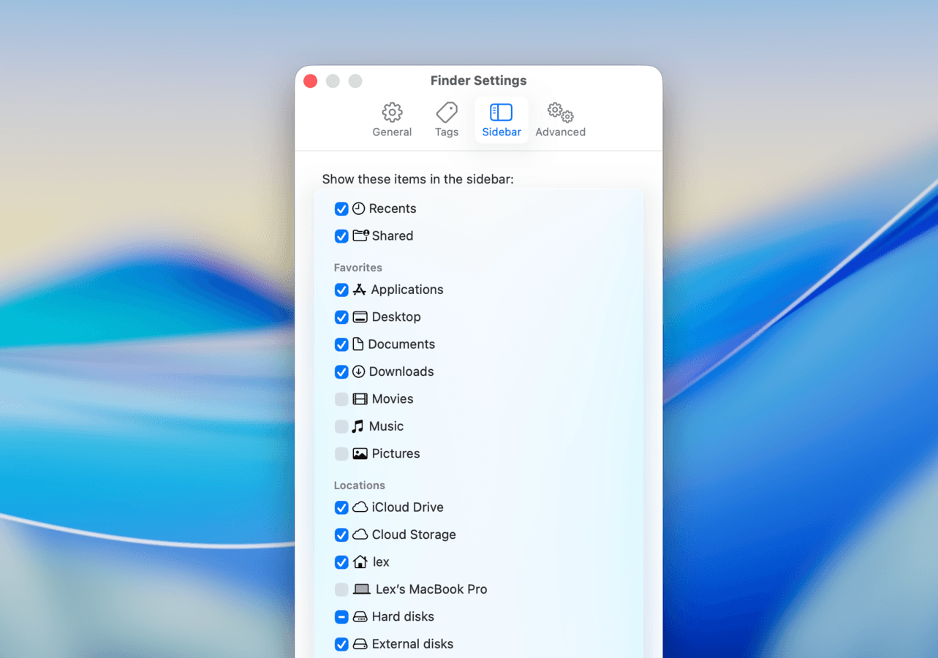Disable the Documents checkbox

[x=341, y=344]
